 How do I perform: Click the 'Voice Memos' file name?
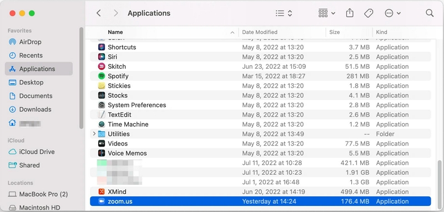coord(127,153)
